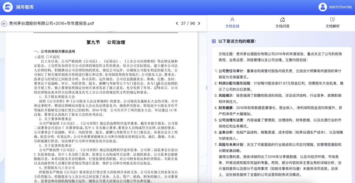Image resolution: width=355 pixels, height=183 pixels.
Task: Tick the □不适用 checkbox in the document
Action: click(53, 57)
